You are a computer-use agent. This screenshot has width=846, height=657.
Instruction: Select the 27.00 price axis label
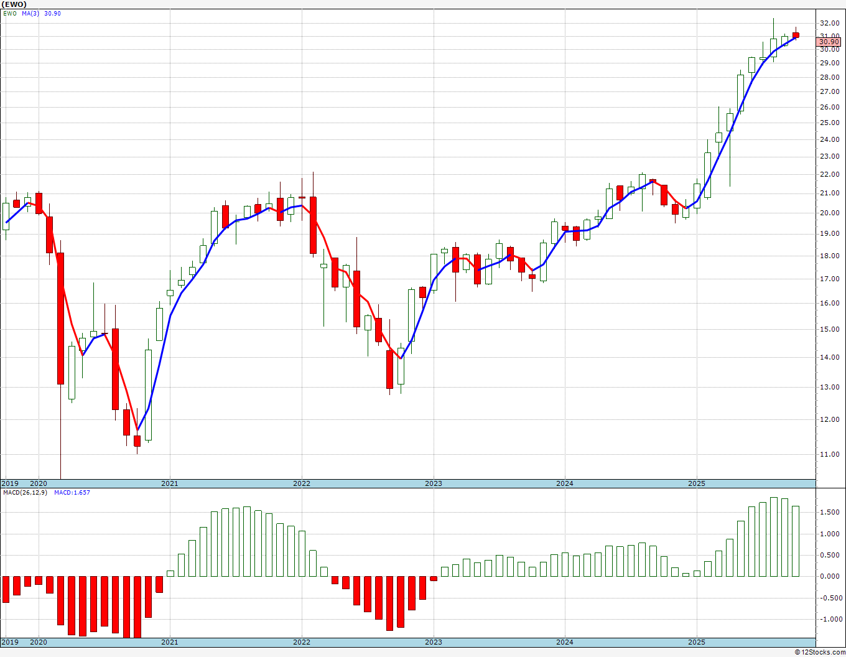(830, 91)
